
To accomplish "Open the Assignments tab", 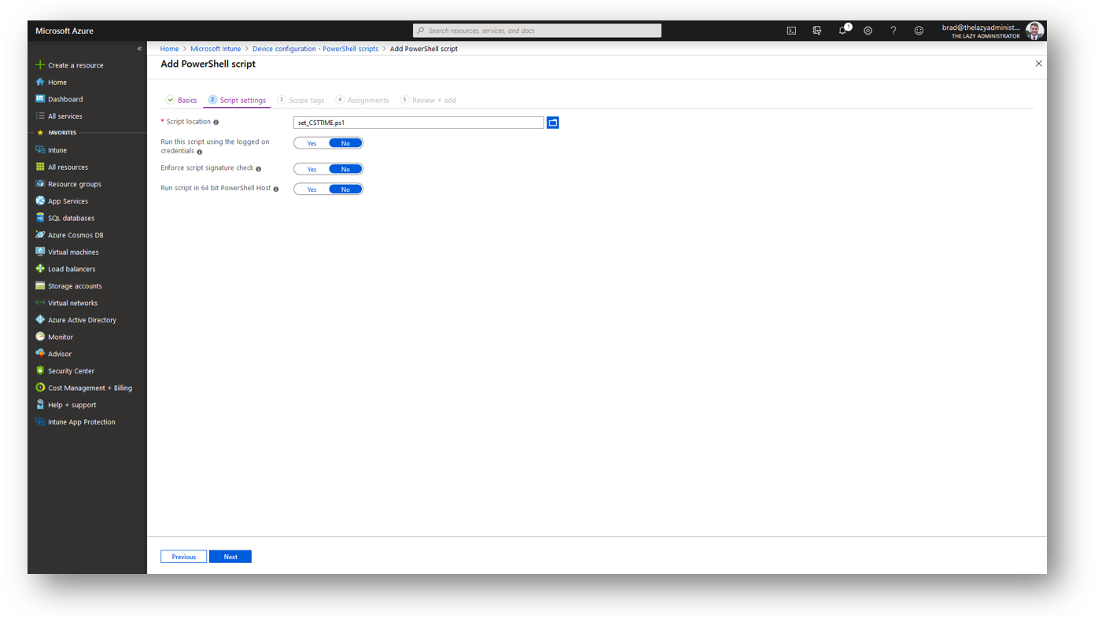I will [x=362, y=100].
